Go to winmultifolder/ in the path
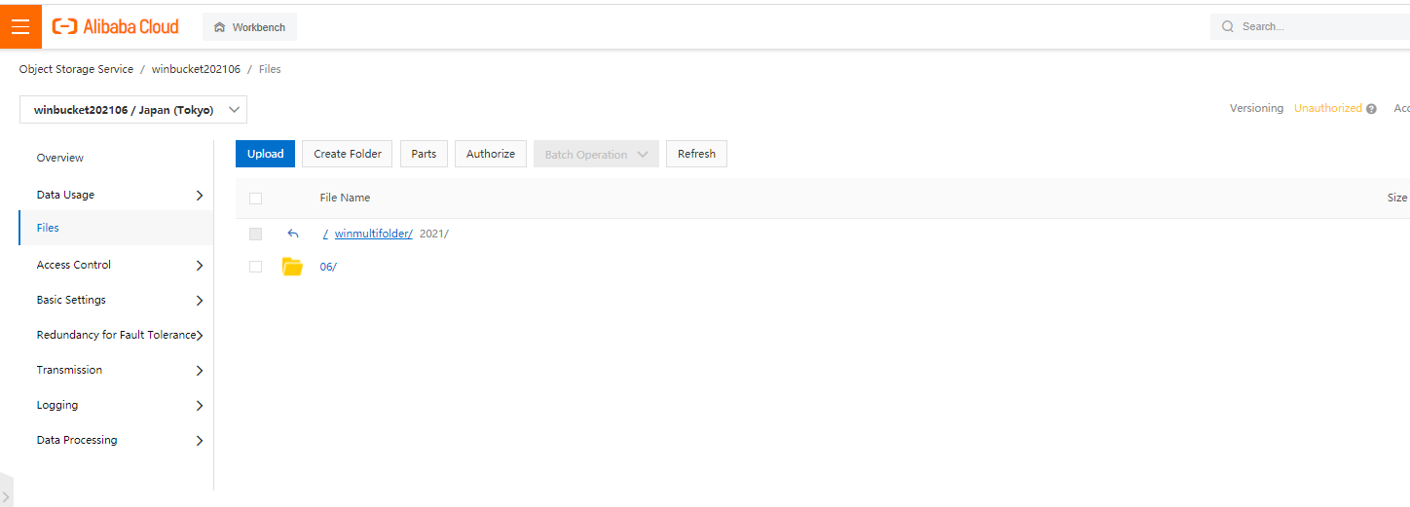The width and height of the screenshot is (1410, 507). coord(374,234)
